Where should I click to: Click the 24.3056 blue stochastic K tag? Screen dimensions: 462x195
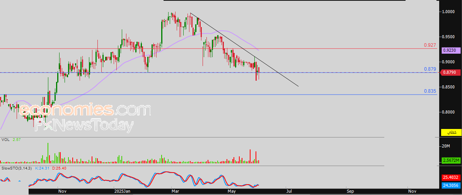tap(451, 185)
